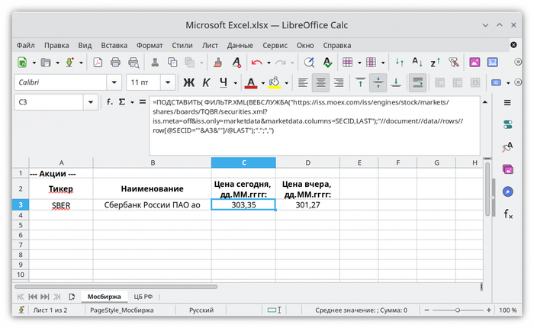Open sidebar Functions panel
Screen dimensions: 534x328
pyautogui.click(x=508, y=214)
